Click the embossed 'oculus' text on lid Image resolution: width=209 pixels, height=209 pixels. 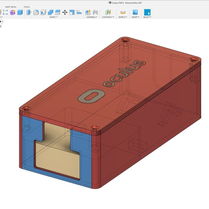(124, 74)
